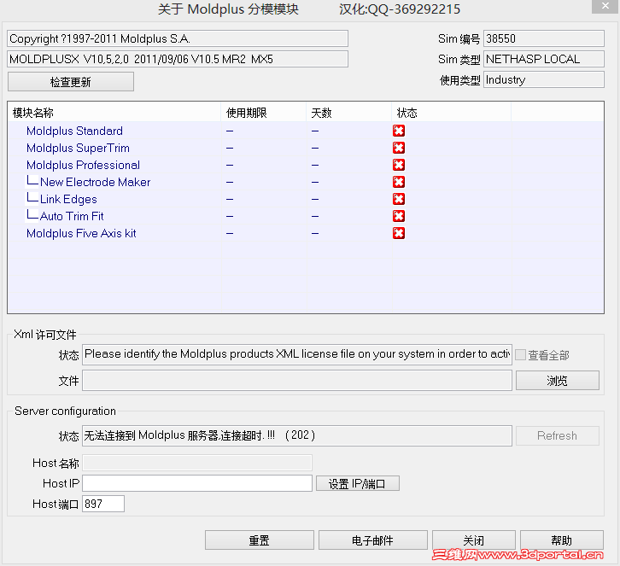Click the red X status icon for New Electrode Maker
Image resolution: width=620 pixels, height=566 pixels.
tap(399, 182)
